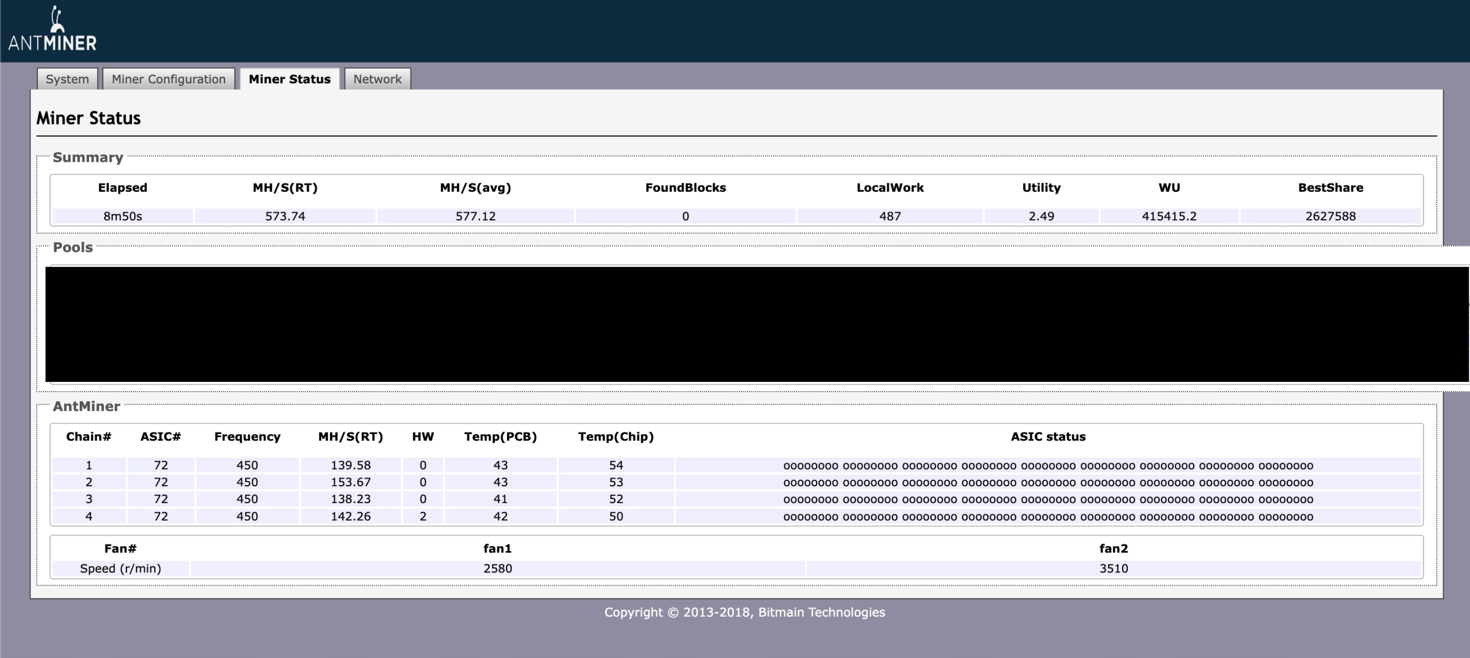
Task: Click the Temp(Chip) column header
Action: pyautogui.click(x=616, y=437)
